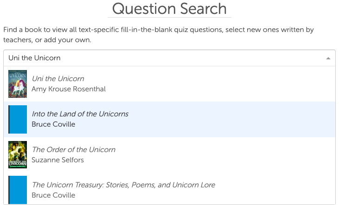Click Bruce Coville under Into the Land of the Unicorns
Image resolution: width=339 pixels, height=205 pixels.
(53, 124)
